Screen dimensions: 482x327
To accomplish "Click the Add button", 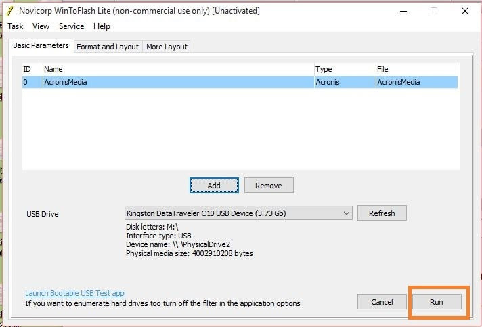I will point(214,186).
